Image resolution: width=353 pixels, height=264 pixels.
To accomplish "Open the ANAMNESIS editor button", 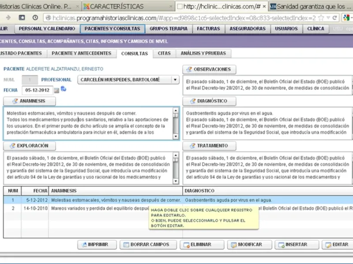I will [30, 101].
